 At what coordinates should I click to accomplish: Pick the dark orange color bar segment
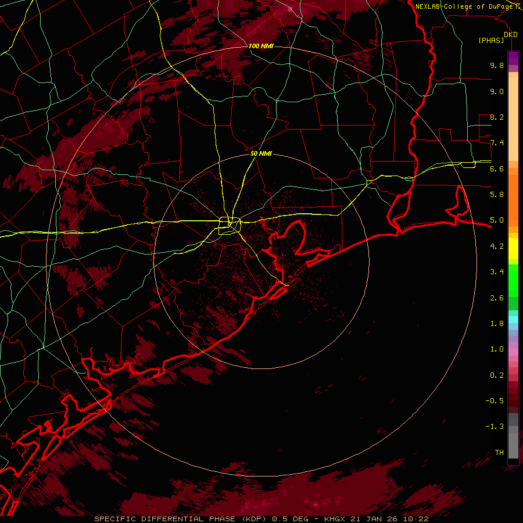pos(513,200)
